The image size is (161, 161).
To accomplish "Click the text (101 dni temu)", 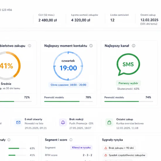I will click(149, 24).
